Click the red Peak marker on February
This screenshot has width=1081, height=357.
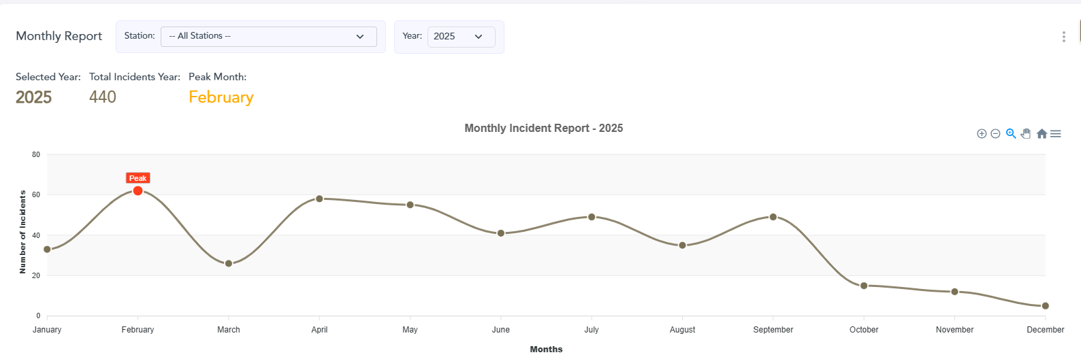point(138,191)
